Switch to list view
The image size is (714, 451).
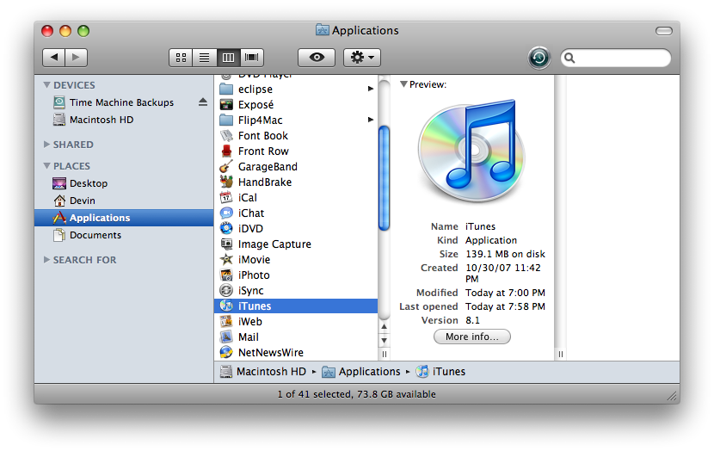pyautogui.click(x=205, y=58)
